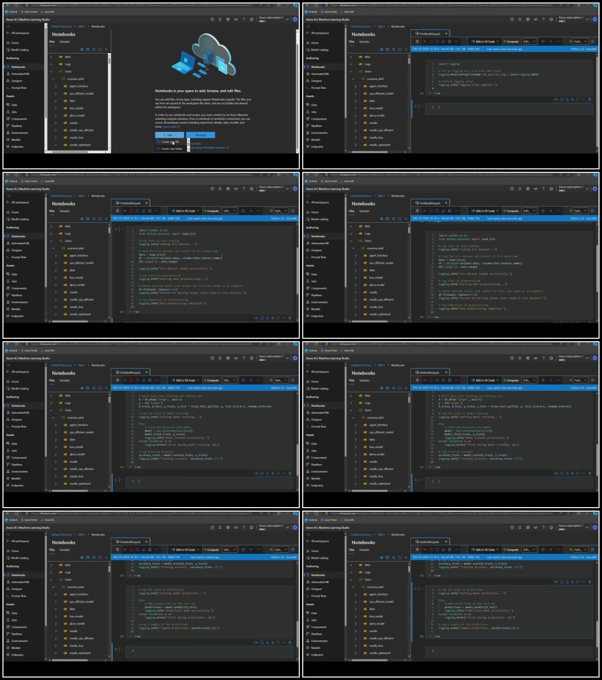Viewport: 602px width, 680px height.
Task: Click the VS Code icon above the welcome-screen file tree
Action: coord(82,49)
